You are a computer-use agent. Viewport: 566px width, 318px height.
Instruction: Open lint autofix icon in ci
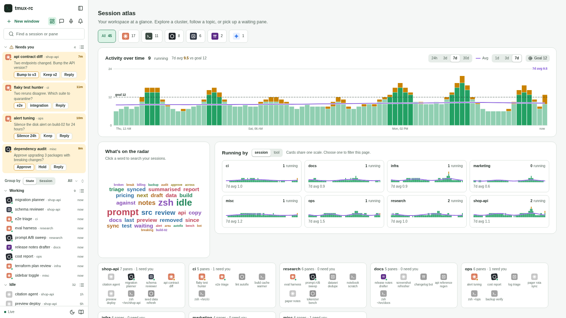point(242,277)
